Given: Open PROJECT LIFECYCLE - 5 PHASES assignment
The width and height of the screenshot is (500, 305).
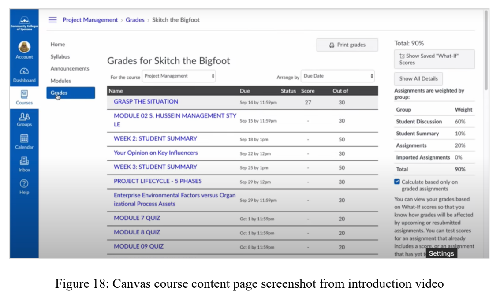Looking at the screenshot, I should coord(158,181).
